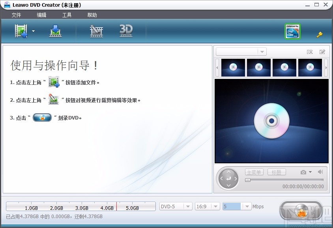Screen dimensions: 333x228
Task: Click the Add Video toolbar icon
Action: coord(21,31)
